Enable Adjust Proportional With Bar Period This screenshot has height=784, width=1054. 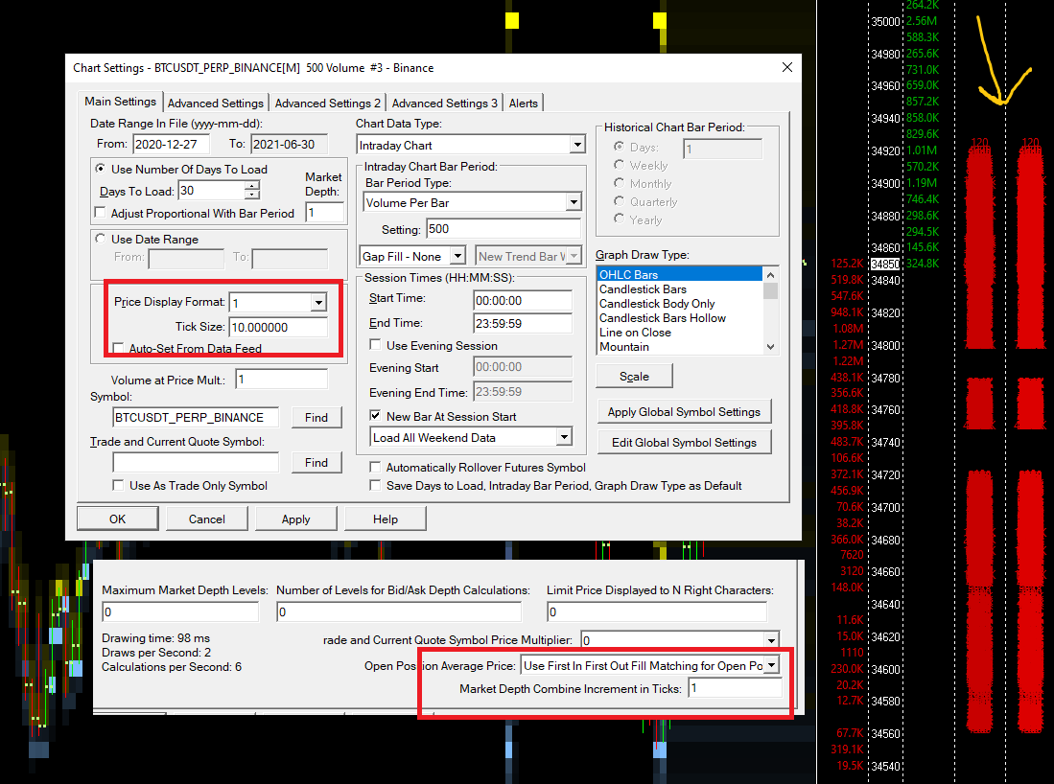pyautogui.click(x=101, y=213)
